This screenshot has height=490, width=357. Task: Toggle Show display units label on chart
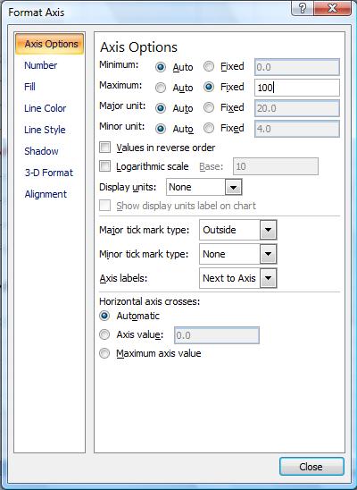[104, 206]
